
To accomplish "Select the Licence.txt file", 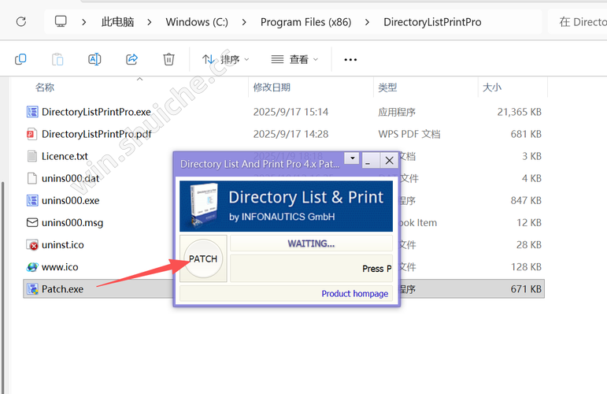I will (x=65, y=156).
